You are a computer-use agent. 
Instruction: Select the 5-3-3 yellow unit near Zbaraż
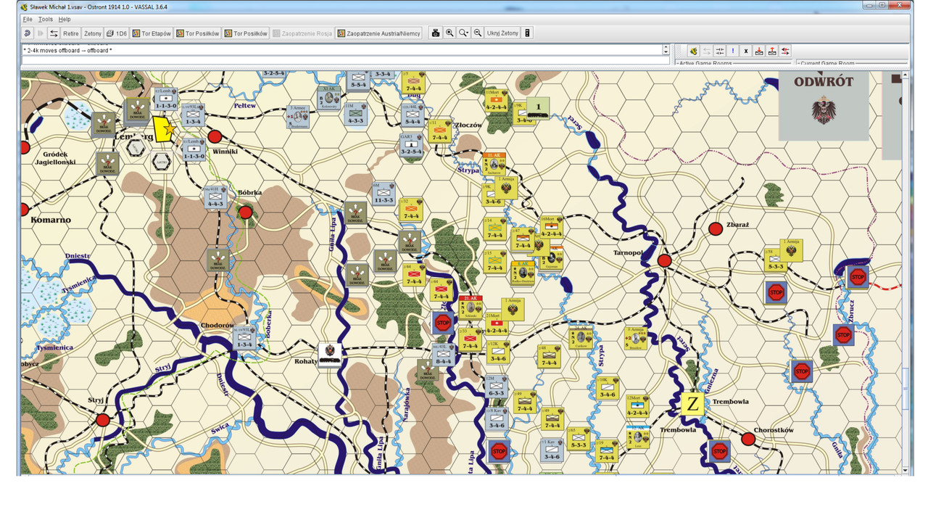775,260
